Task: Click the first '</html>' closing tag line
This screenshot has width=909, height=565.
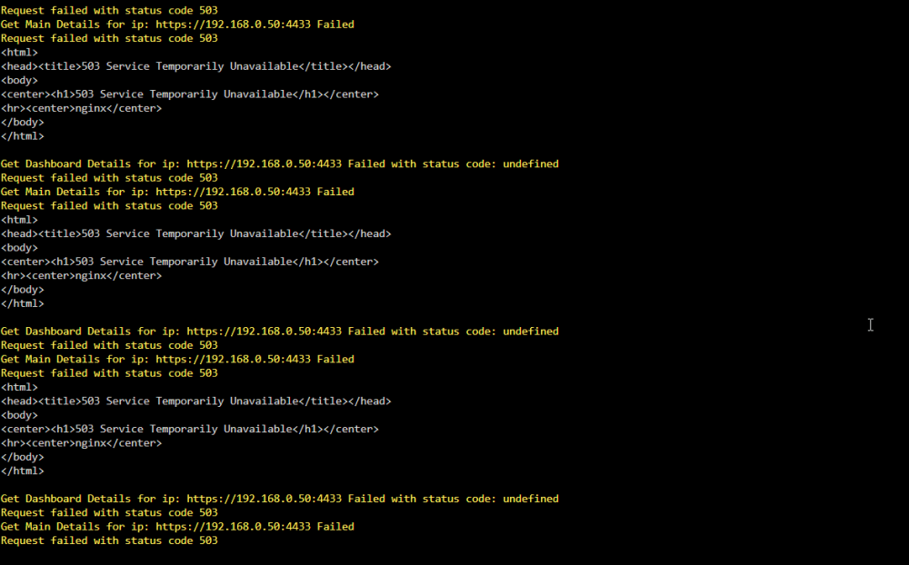Action: 22,135
